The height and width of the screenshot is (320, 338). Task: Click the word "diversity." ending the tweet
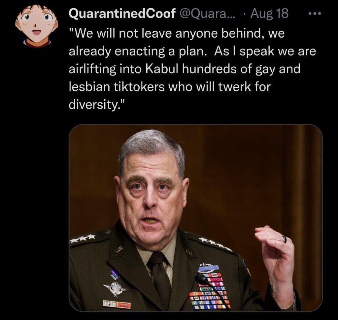tap(97, 104)
